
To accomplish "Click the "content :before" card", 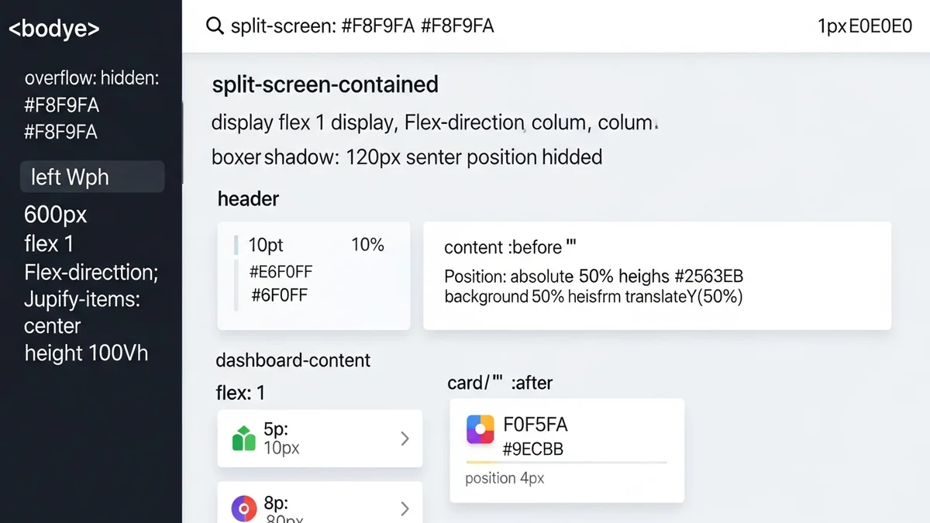I will (x=656, y=276).
